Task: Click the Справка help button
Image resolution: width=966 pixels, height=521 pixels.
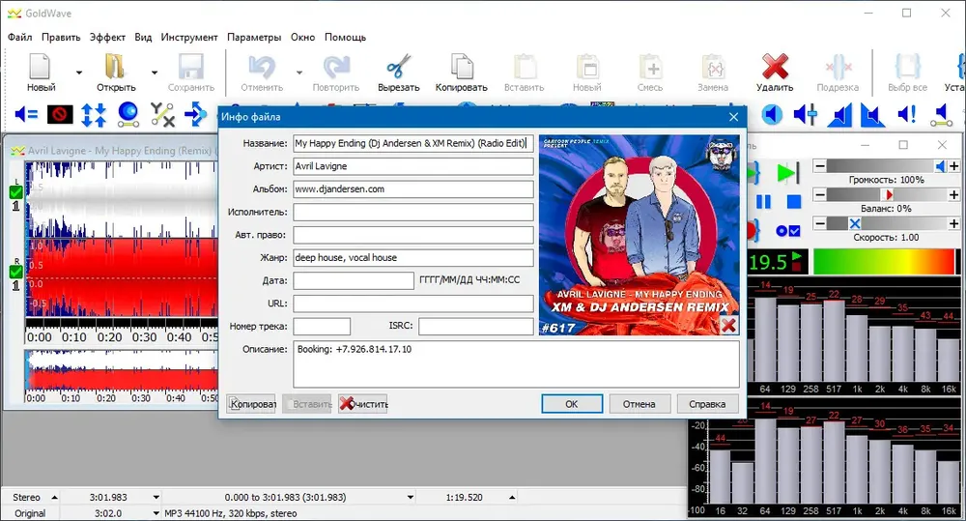Action: coord(707,404)
